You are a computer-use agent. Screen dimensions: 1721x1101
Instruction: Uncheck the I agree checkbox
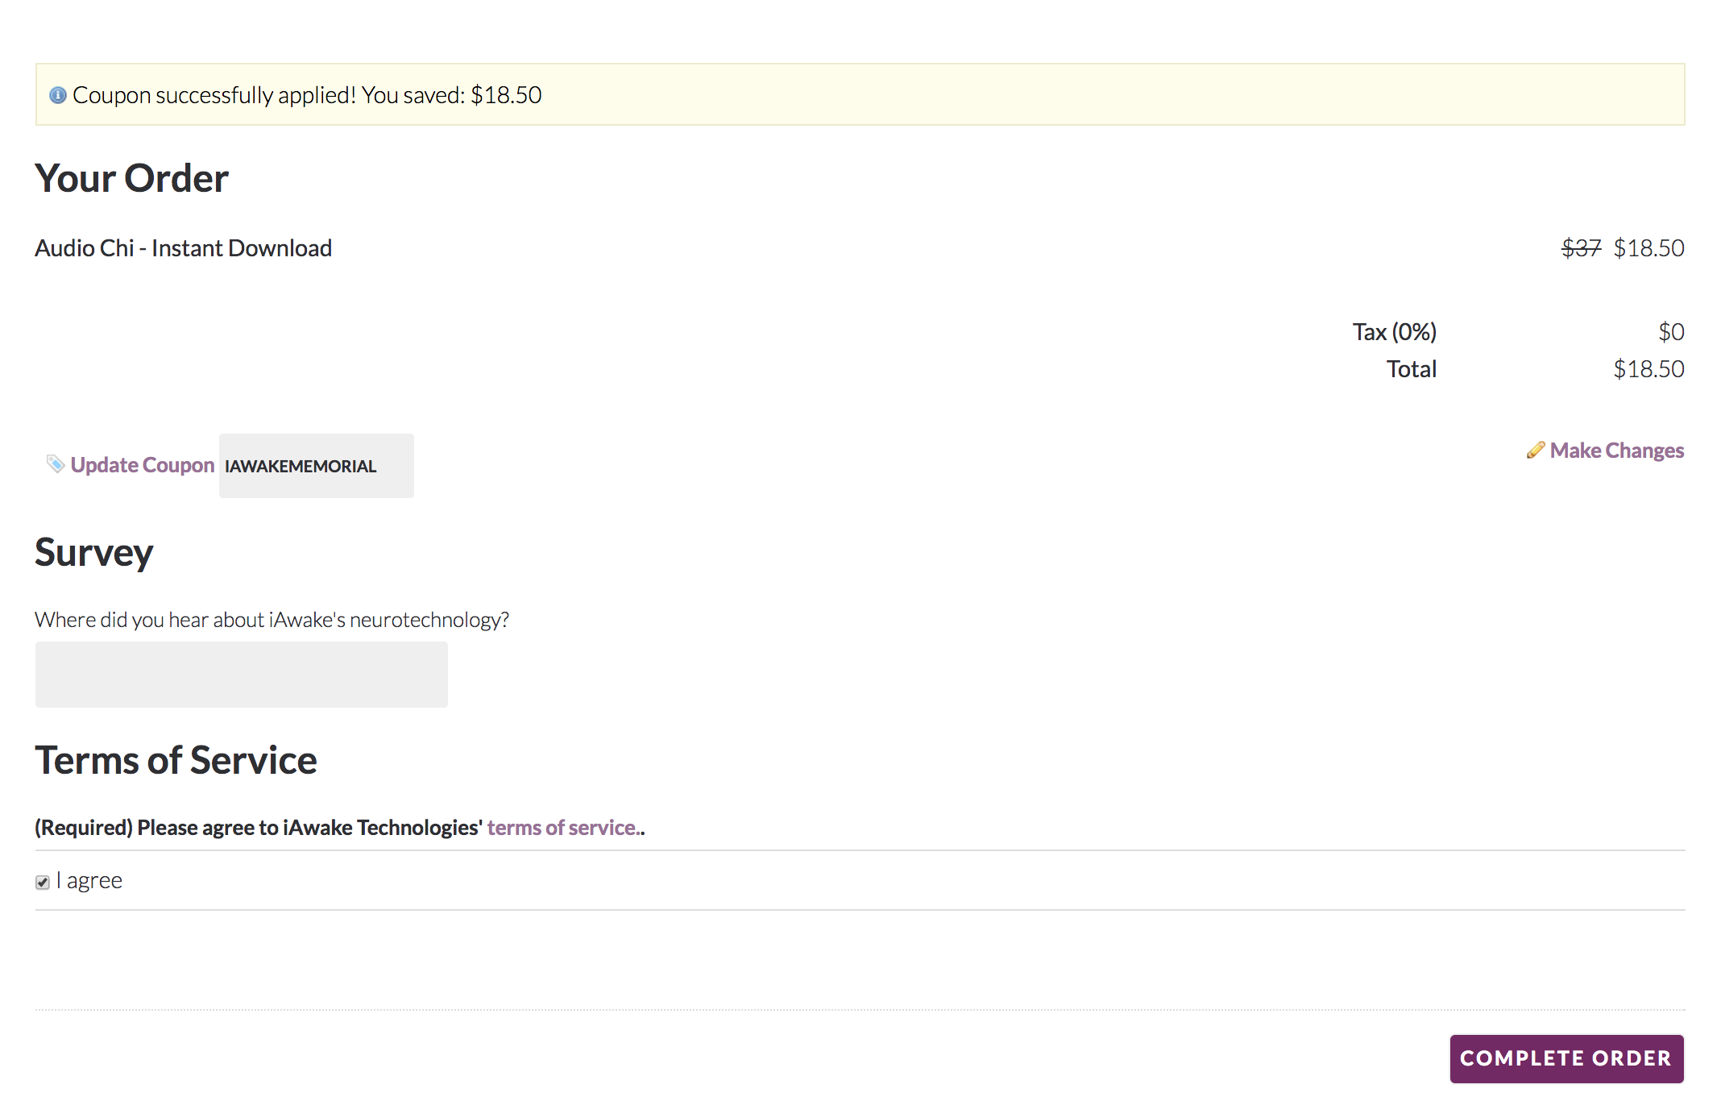click(43, 883)
